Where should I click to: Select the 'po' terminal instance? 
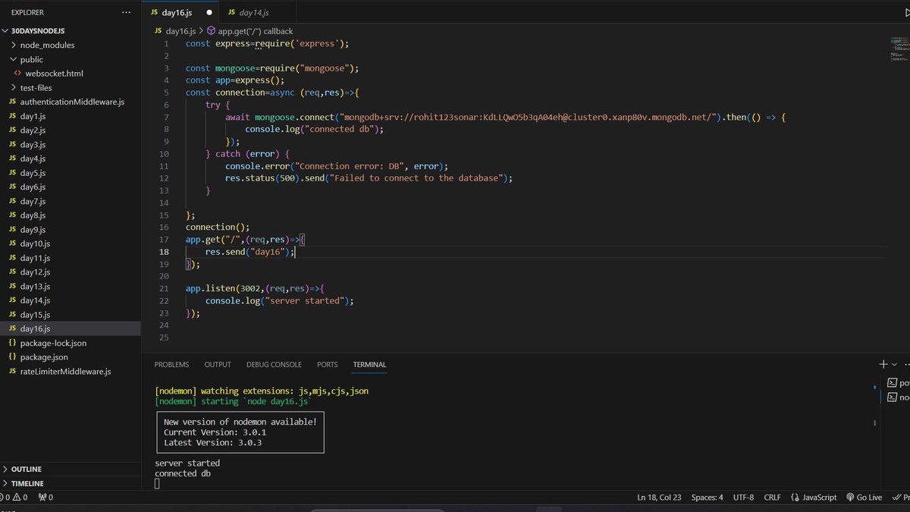point(898,383)
